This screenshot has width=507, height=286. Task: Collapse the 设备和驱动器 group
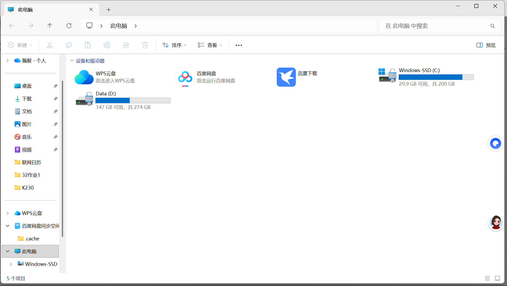[72, 61]
